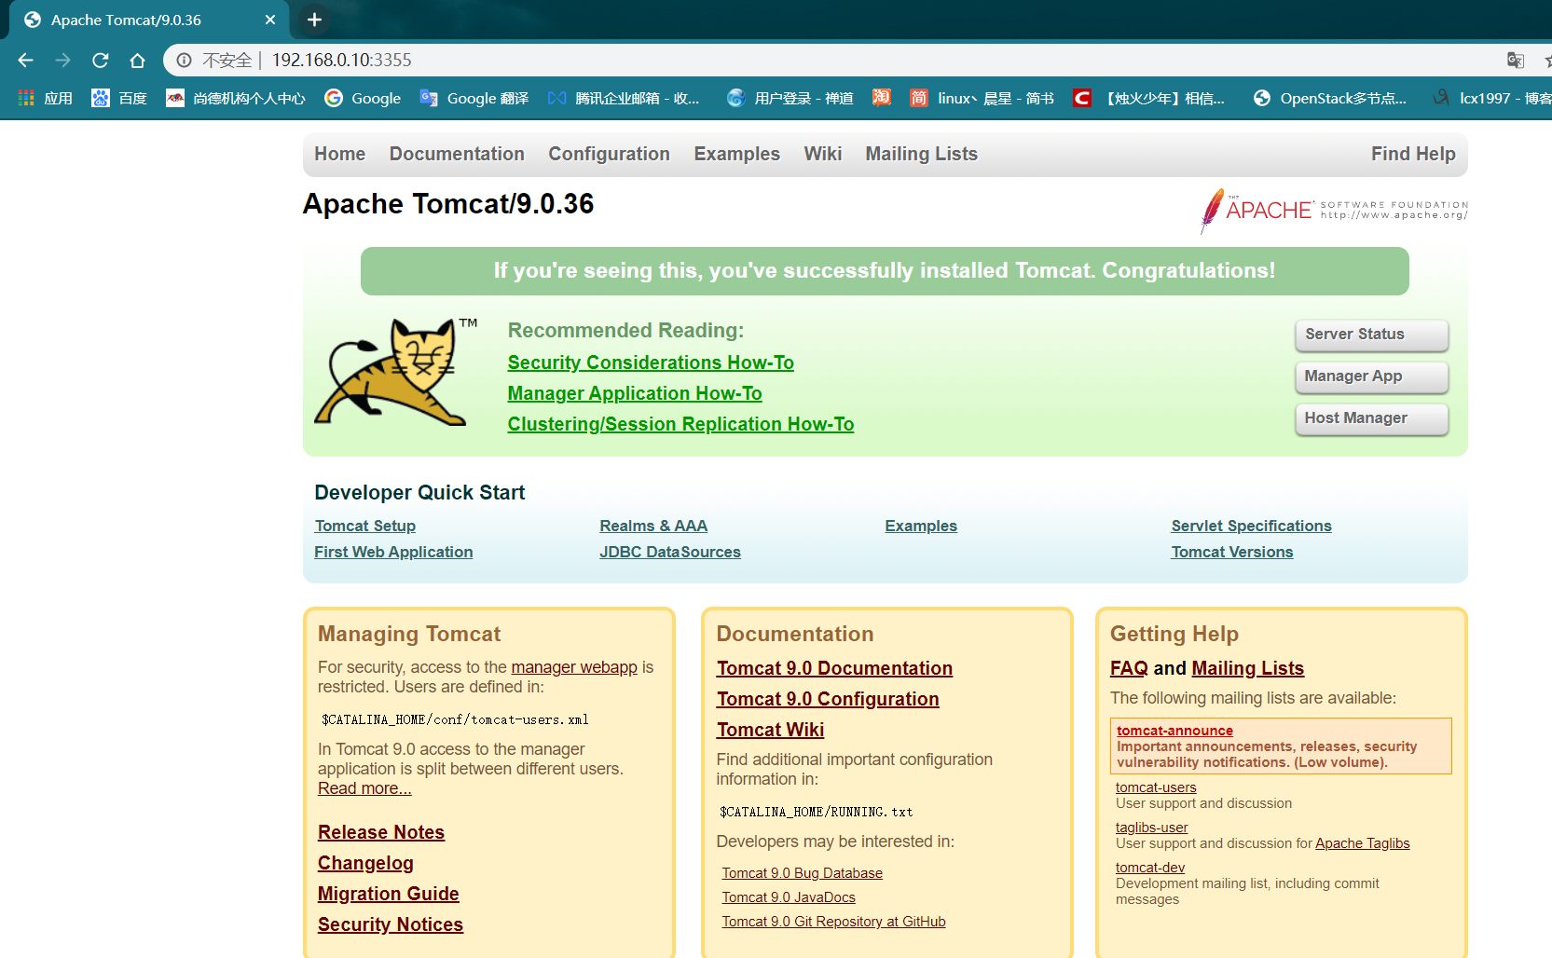Open the lcx1997 blog bookmark

coord(1492,98)
